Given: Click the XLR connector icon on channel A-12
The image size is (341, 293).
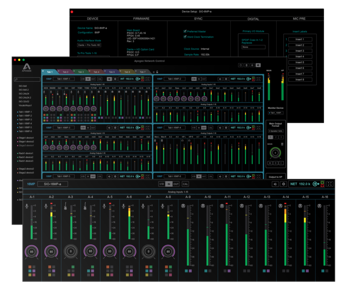Looking at the screenshot, I should tap(241, 206).
